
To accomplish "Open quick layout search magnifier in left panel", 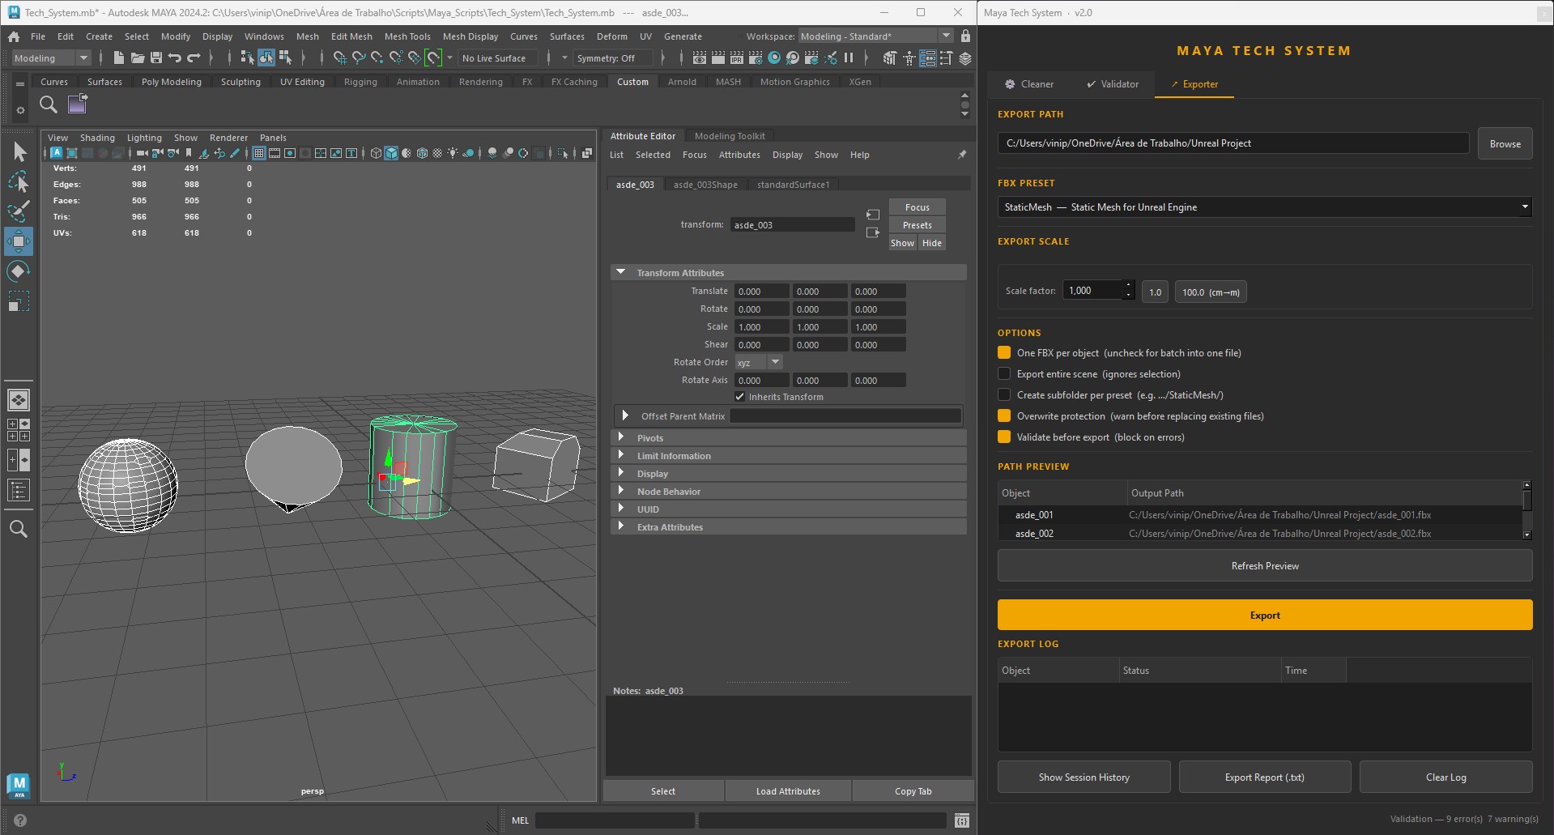I will coord(19,529).
